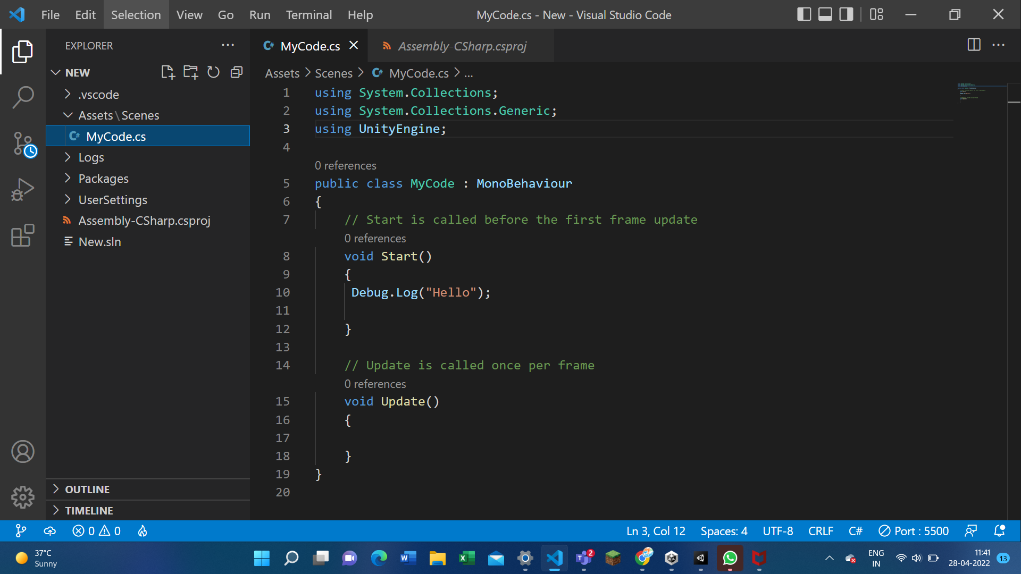This screenshot has height=574, width=1021.
Task: Open the Source Control view
Action: 23,143
